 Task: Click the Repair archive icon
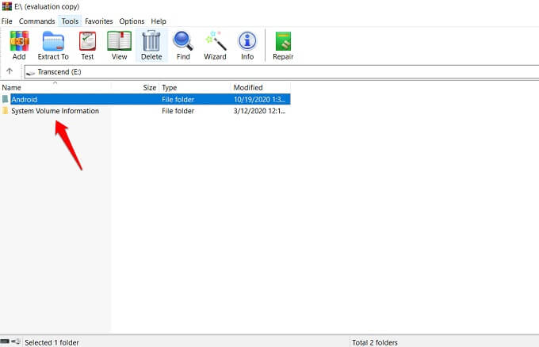pos(281,45)
